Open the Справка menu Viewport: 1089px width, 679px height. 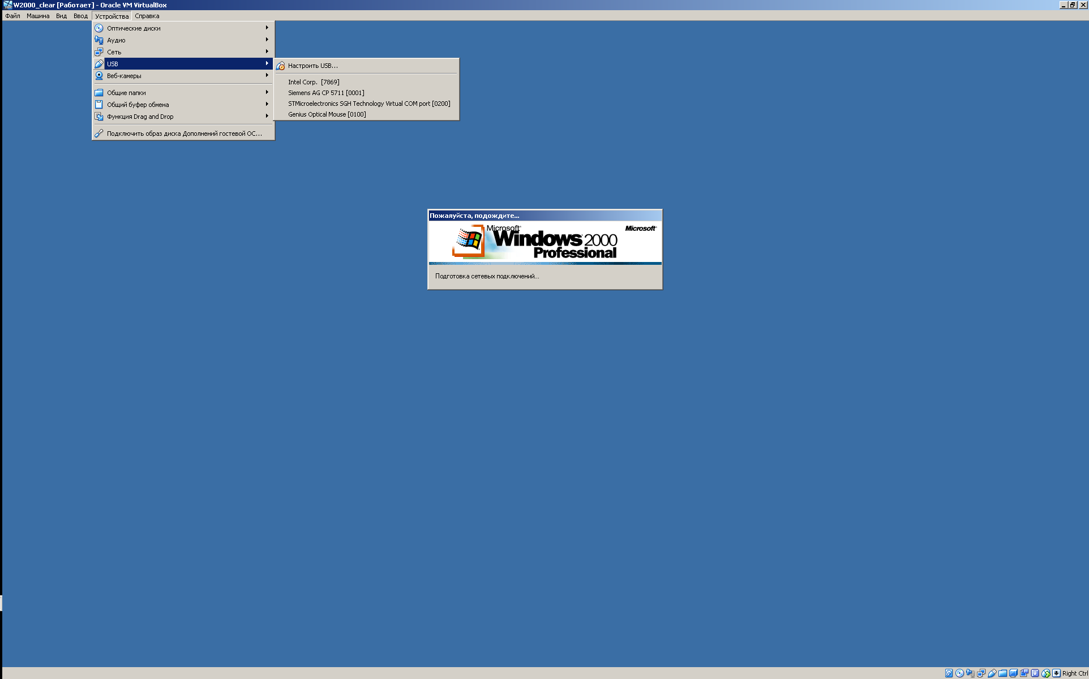point(147,16)
